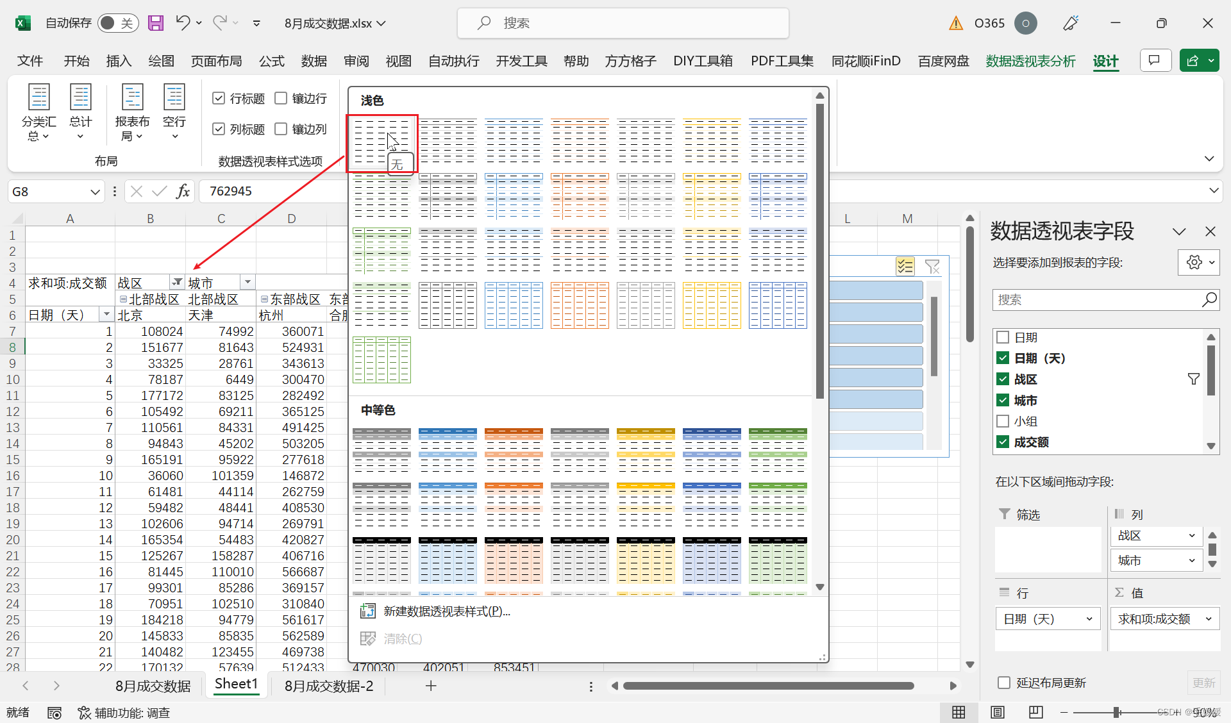The image size is (1231, 723).
Task: Check the 小组 field checkbox
Action: (x=1003, y=421)
